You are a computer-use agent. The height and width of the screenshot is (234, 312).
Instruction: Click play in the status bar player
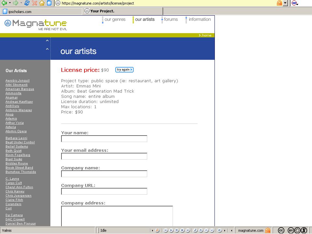[171, 230]
